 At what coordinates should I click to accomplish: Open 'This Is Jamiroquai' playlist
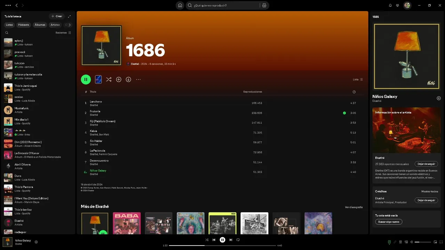pos(38,87)
